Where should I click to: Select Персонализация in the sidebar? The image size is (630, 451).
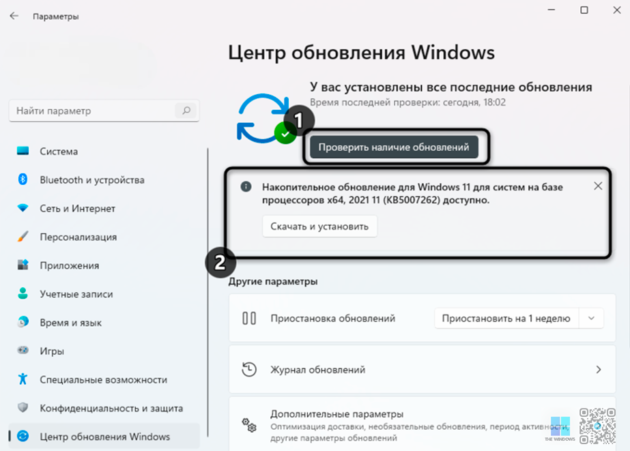coord(104,237)
